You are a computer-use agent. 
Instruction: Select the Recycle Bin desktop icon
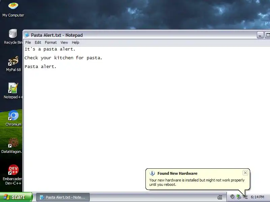point(13,36)
